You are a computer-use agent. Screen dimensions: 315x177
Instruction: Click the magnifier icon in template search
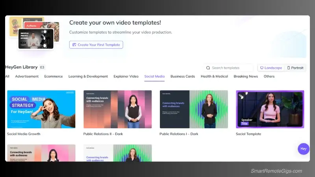click(208, 68)
